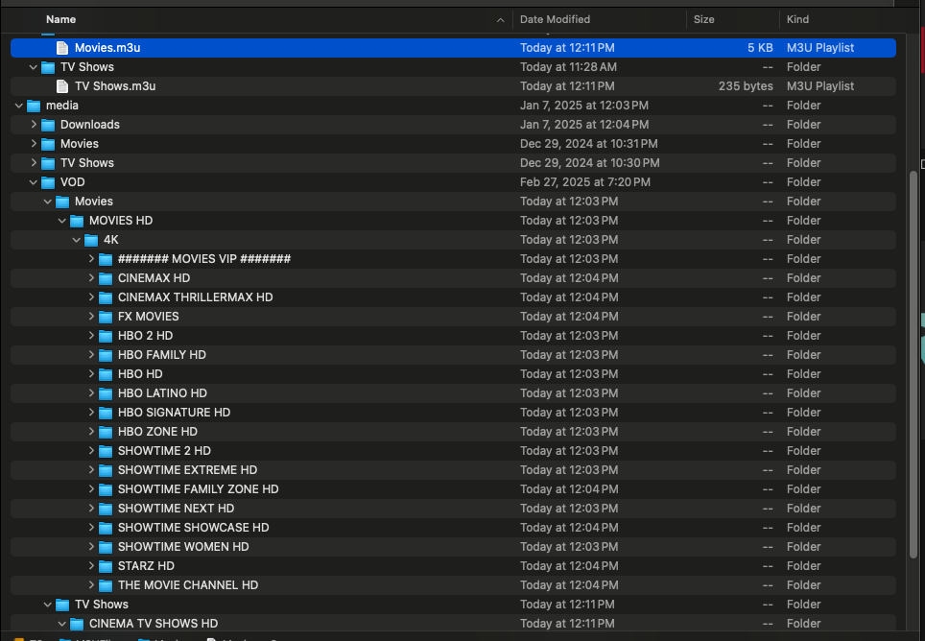Select the FX MOVIES row name
Viewport: 925px width, 641px height.
coord(148,317)
